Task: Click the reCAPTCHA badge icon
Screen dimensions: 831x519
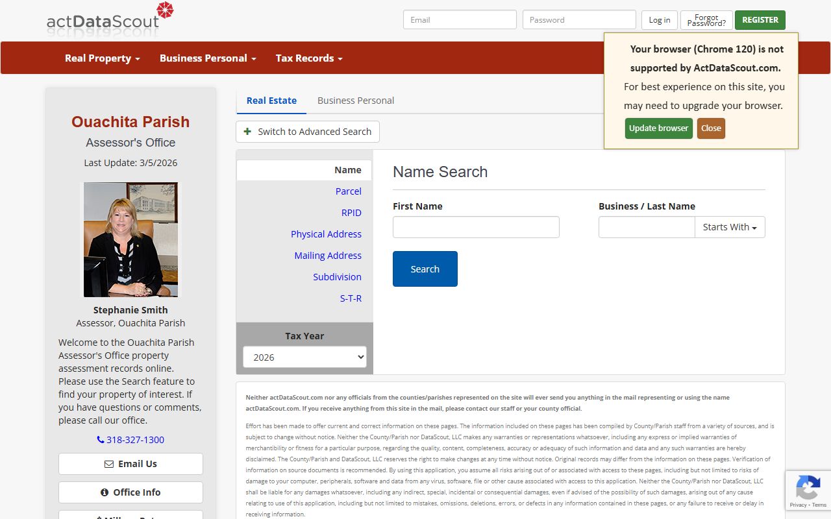Action: tap(808, 488)
